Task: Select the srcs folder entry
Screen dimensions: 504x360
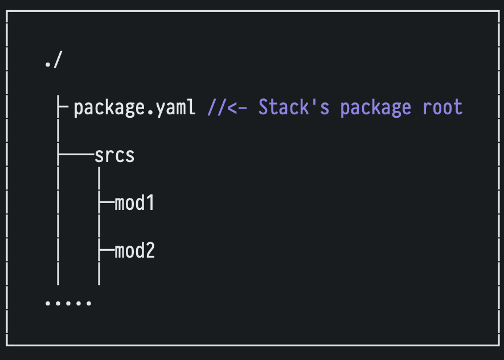Action: click(x=114, y=155)
